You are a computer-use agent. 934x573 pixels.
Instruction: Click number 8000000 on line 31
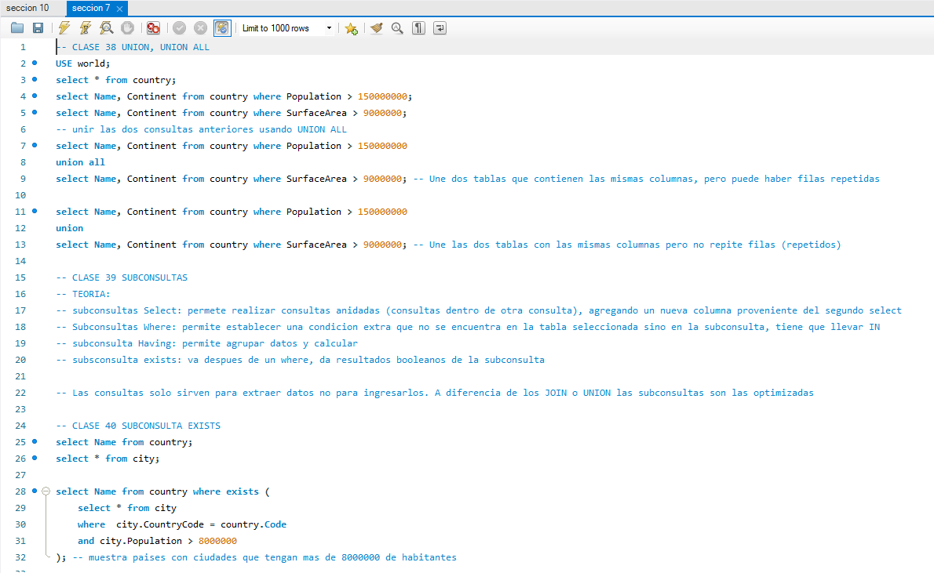(217, 541)
